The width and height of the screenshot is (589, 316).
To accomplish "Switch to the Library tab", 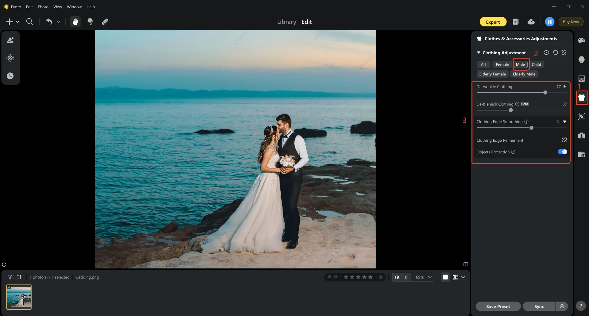I will [286, 22].
